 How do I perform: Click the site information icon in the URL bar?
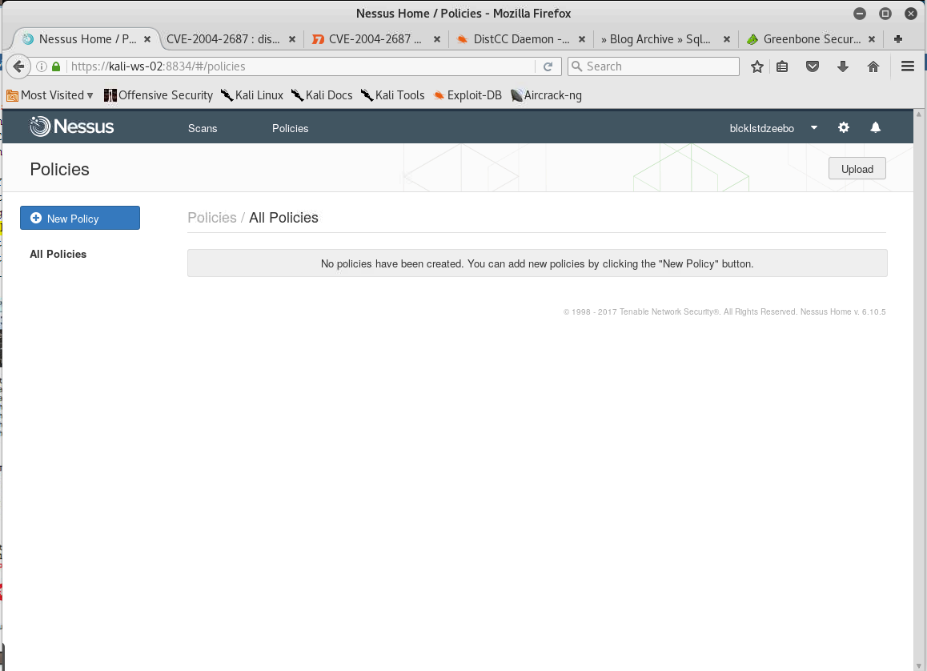tap(42, 66)
